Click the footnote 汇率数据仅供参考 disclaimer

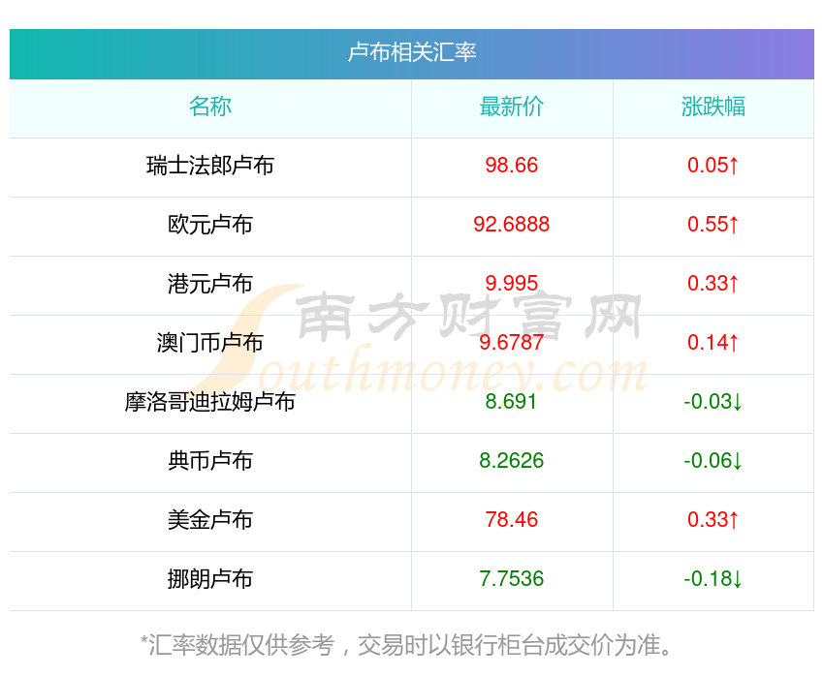(407, 645)
